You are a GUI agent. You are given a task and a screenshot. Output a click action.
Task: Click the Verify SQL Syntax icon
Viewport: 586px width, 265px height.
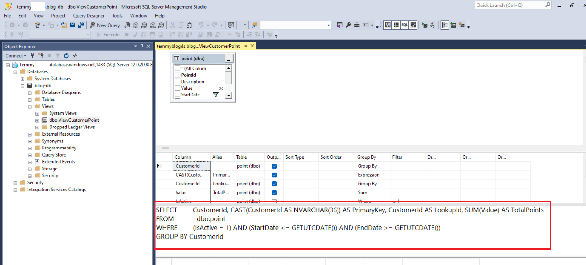coord(433,25)
